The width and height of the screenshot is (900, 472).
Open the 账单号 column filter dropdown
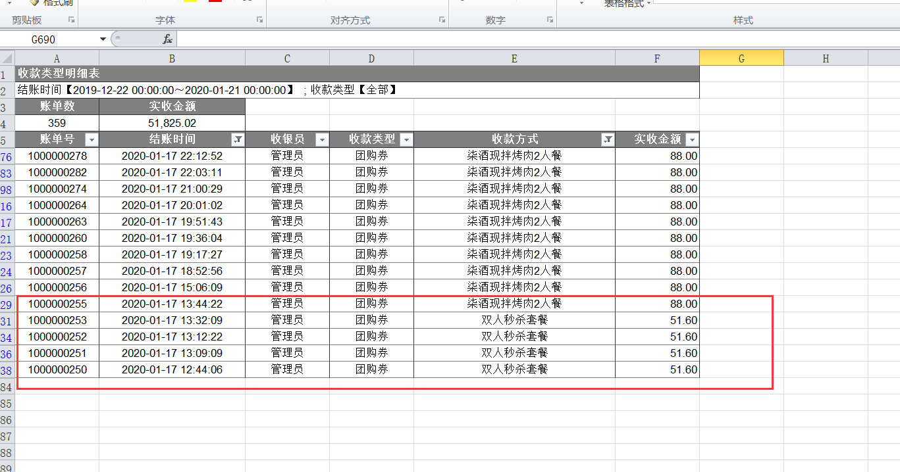(92, 139)
